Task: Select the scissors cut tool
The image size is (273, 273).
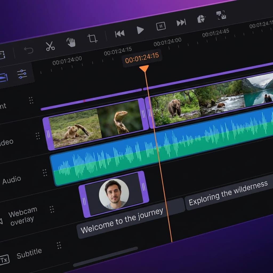Action: pyautogui.click(x=50, y=46)
